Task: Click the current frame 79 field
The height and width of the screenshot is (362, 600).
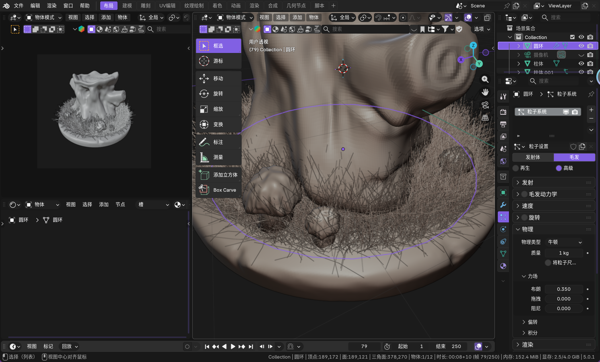Action: point(364,346)
